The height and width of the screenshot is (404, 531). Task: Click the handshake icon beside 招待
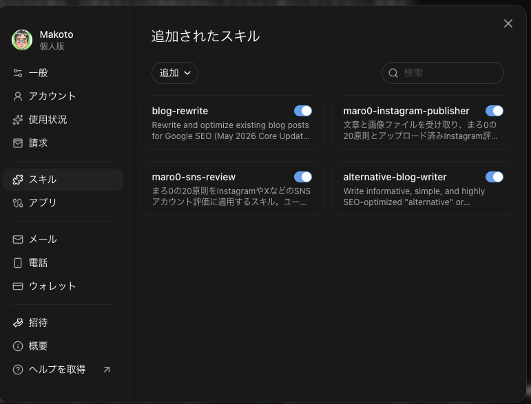pos(18,323)
